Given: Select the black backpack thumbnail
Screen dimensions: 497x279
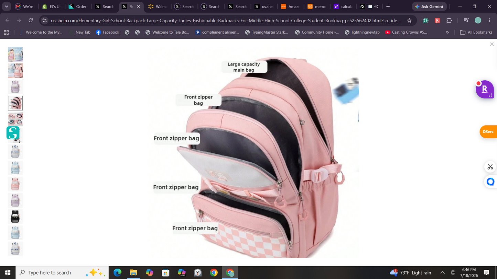Looking at the screenshot, I should pos(15,217).
